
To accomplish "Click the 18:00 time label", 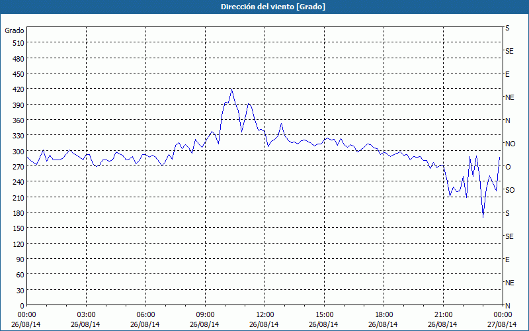I will 384,315.
